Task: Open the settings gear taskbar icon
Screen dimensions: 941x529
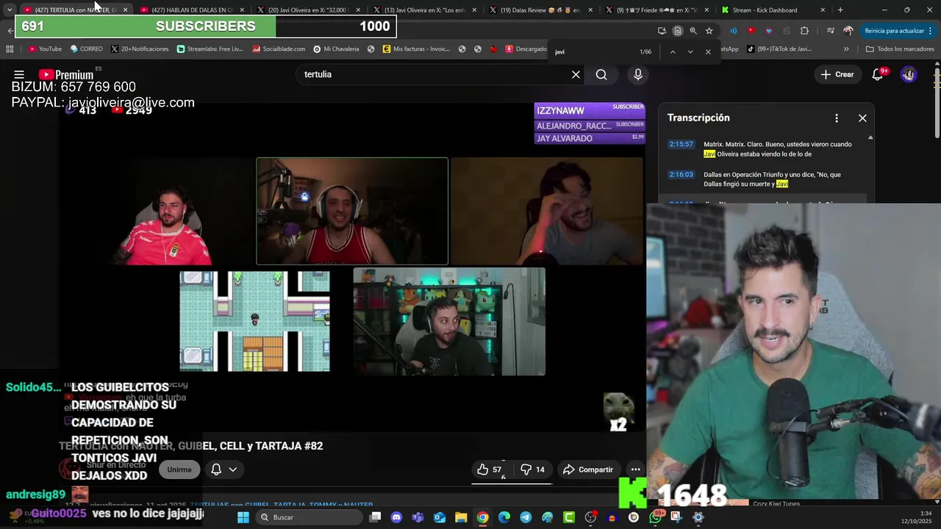Action: (698, 517)
